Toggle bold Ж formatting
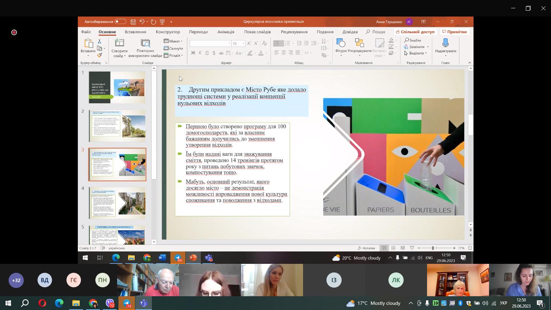The width and height of the screenshot is (551, 310). [x=193, y=53]
